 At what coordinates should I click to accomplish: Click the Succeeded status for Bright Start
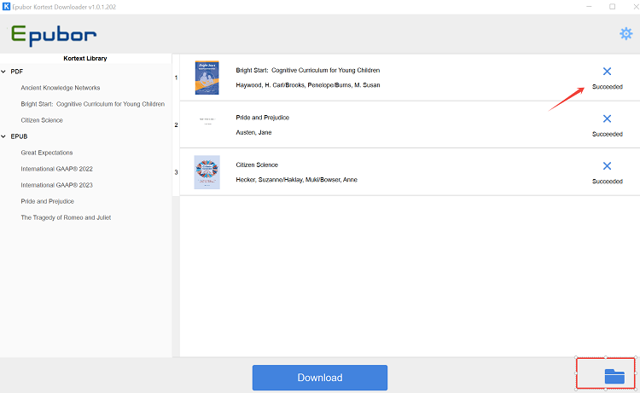click(608, 87)
